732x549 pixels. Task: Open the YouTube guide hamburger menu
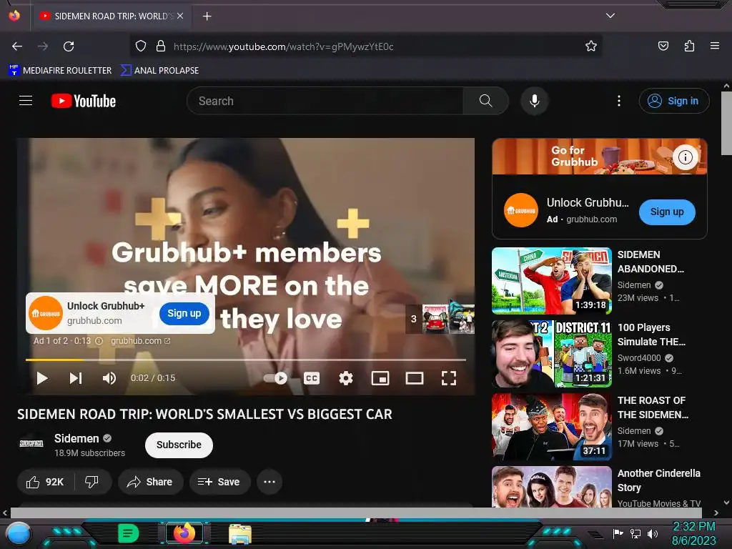(x=26, y=100)
